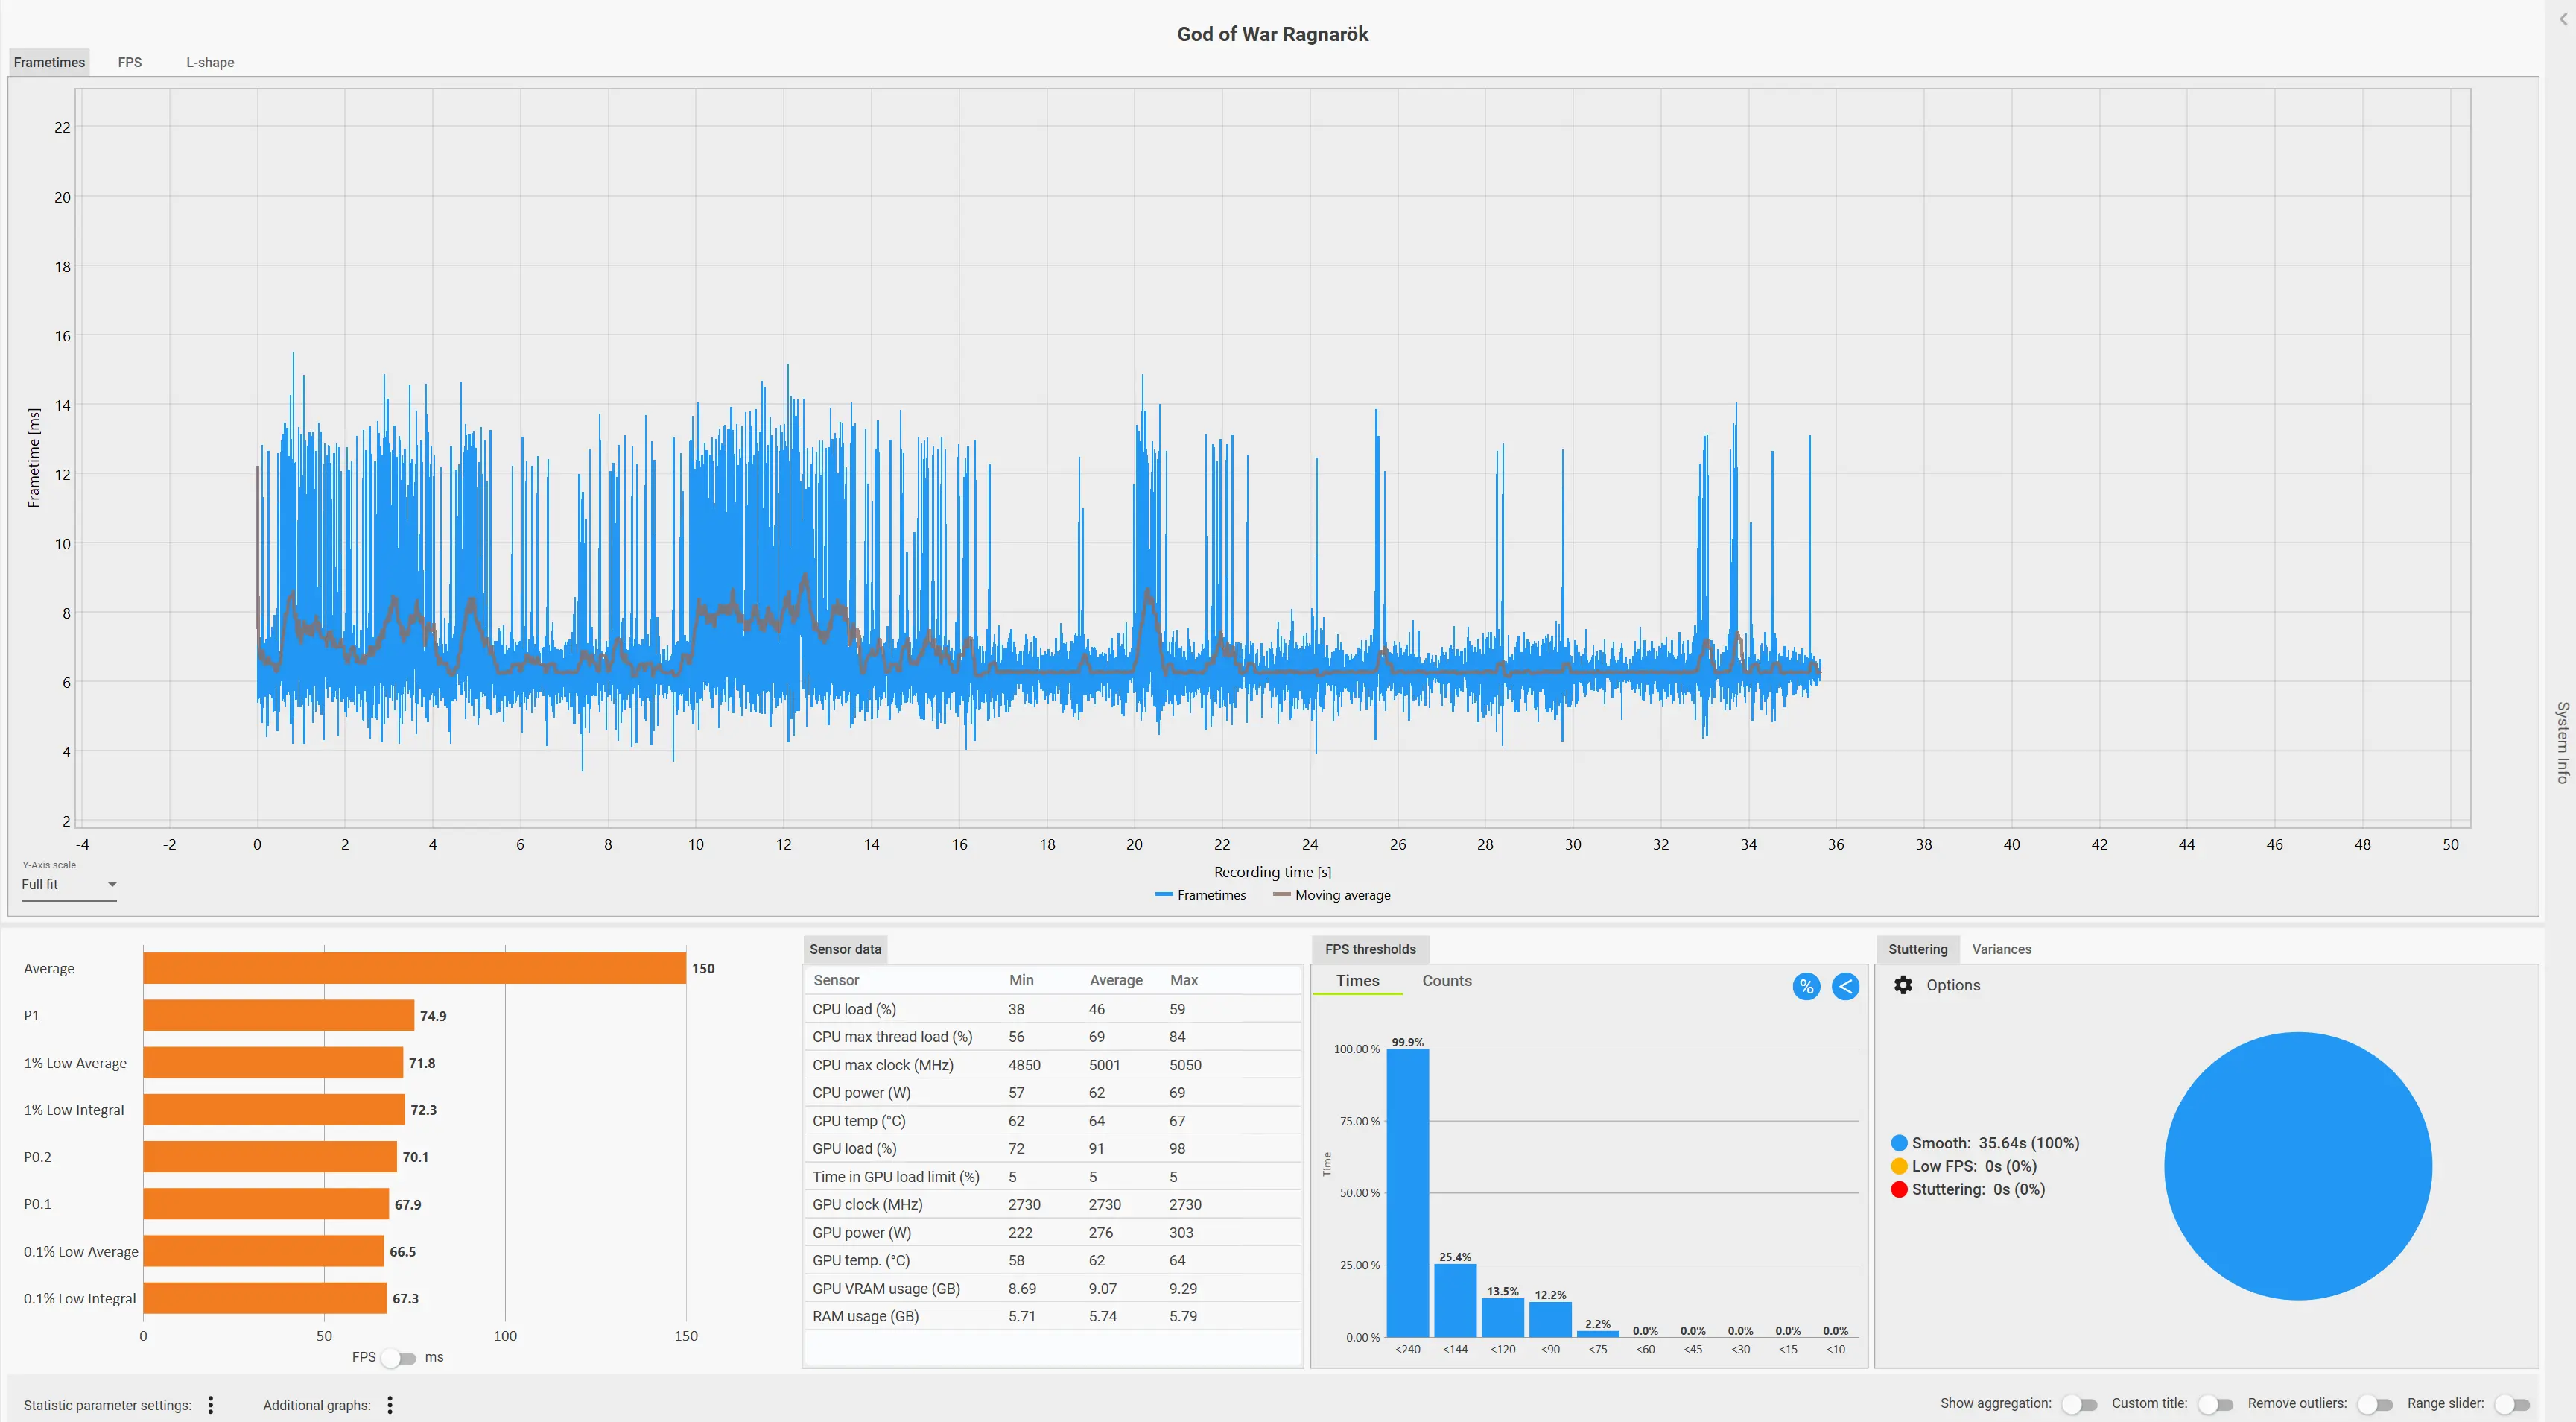Click the <240 threshold bar
The width and height of the screenshot is (2576, 1422).
pos(1407,1192)
